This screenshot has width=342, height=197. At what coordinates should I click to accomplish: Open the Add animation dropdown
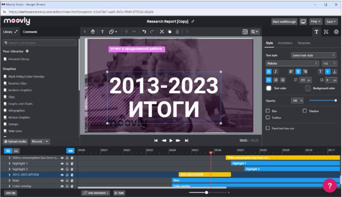click(95, 193)
